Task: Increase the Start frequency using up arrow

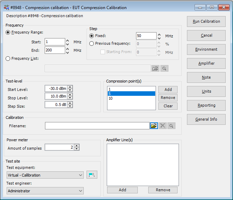Action: [68, 40]
